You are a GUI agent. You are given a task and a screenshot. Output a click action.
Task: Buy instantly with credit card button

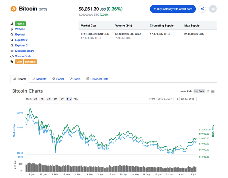[173, 9]
